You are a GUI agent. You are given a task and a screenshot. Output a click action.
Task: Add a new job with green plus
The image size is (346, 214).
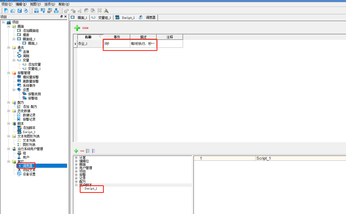click(x=77, y=28)
